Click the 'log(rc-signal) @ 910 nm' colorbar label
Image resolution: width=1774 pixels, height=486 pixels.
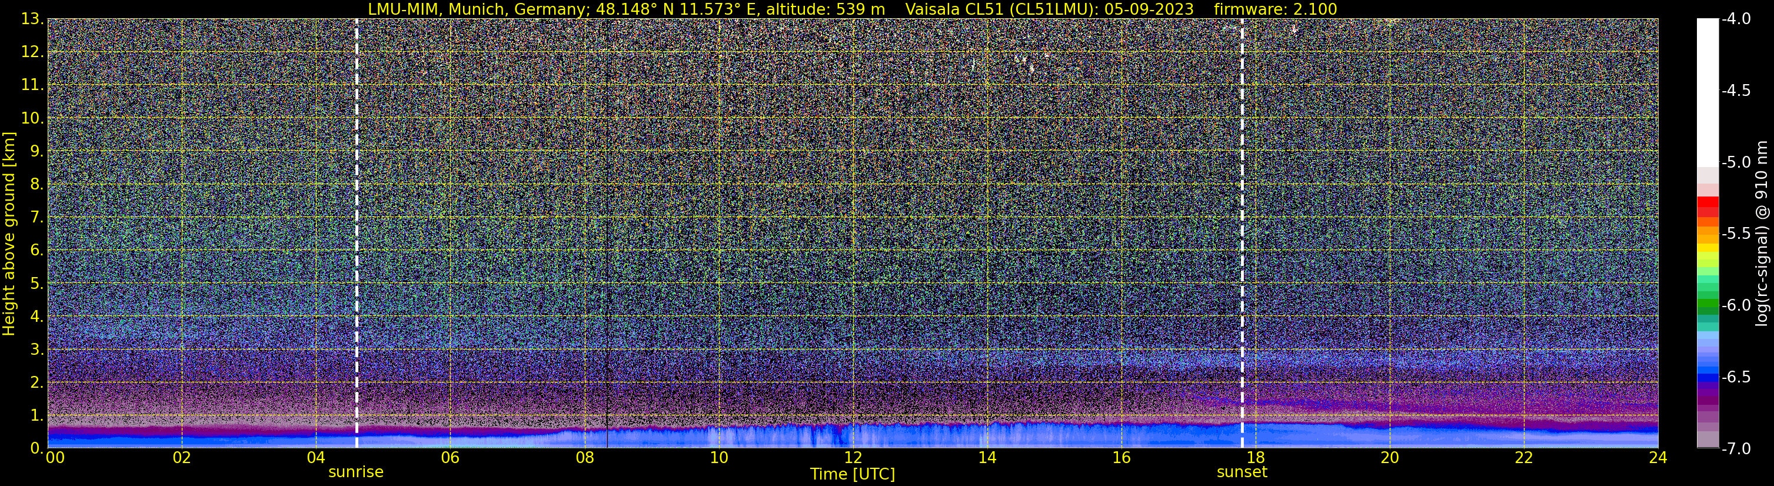click(x=1762, y=234)
